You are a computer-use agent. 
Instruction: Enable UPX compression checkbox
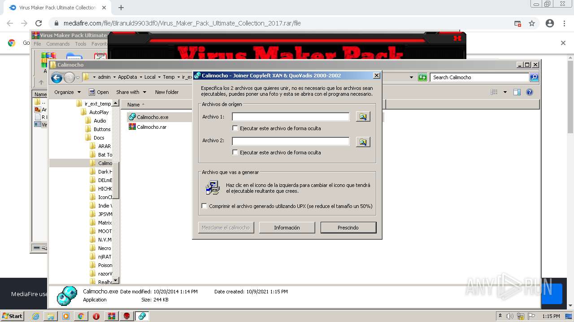pos(204,206)
